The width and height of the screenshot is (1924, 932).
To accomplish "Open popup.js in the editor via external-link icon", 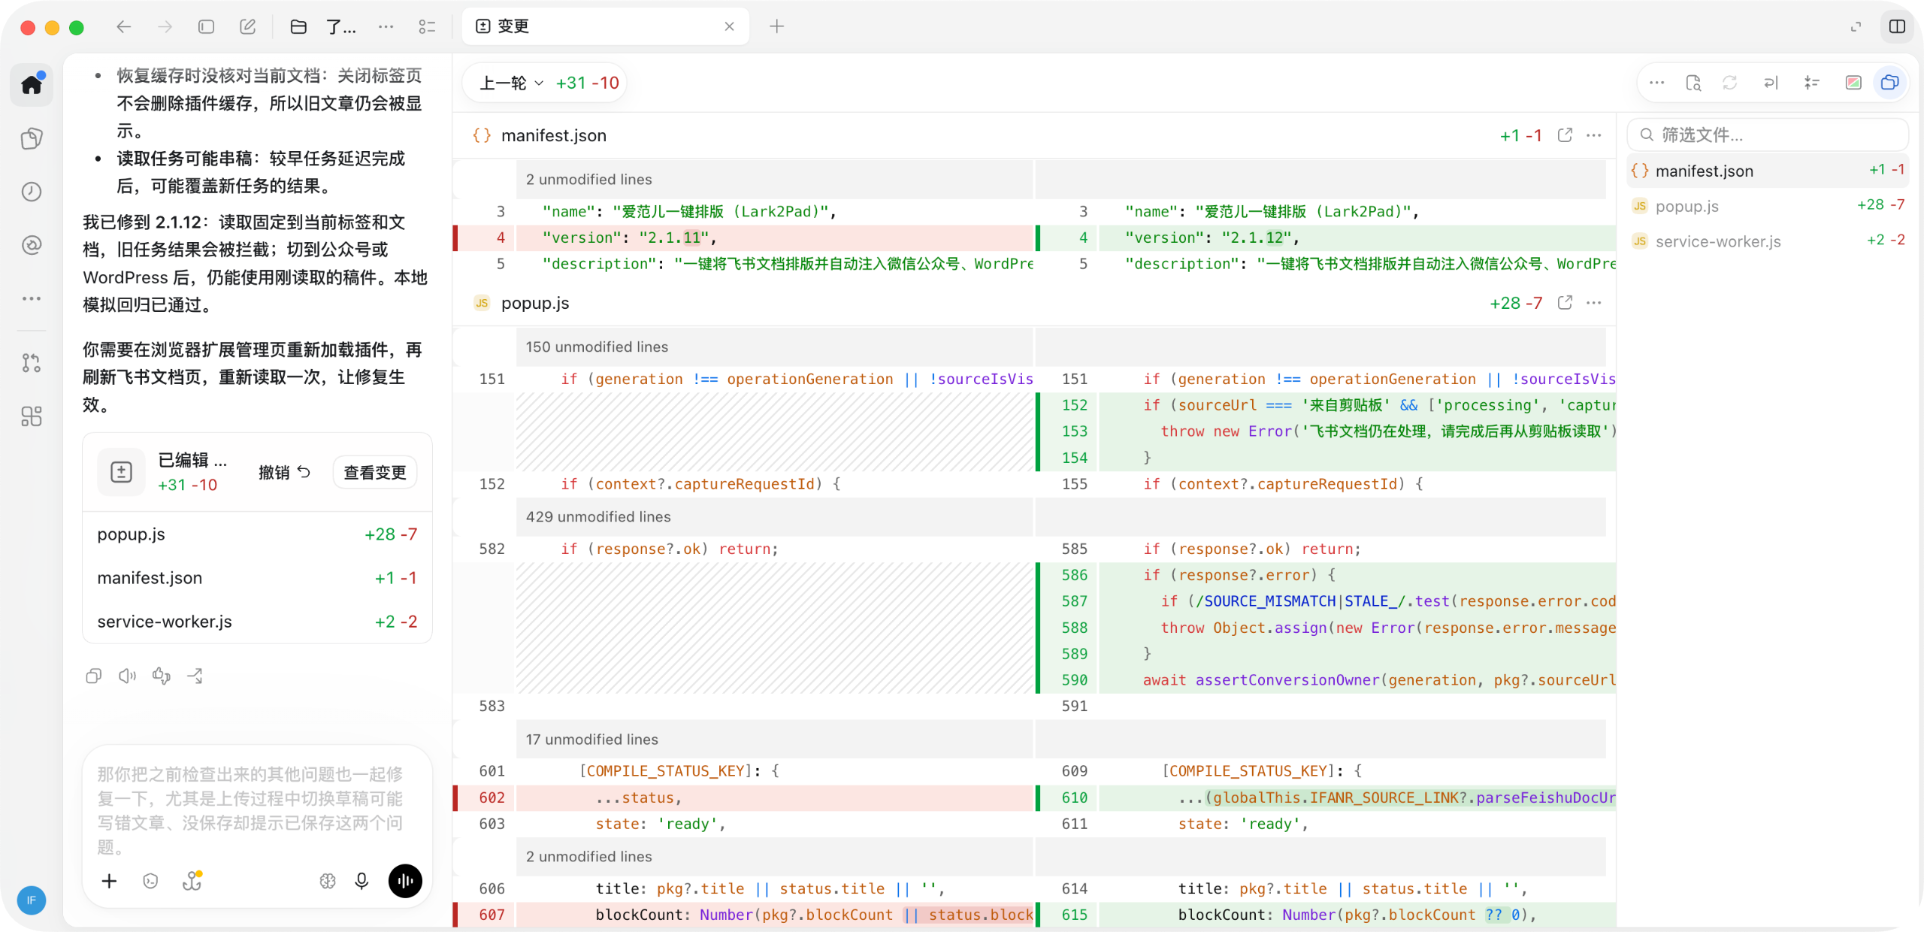I will (1565, 303).
